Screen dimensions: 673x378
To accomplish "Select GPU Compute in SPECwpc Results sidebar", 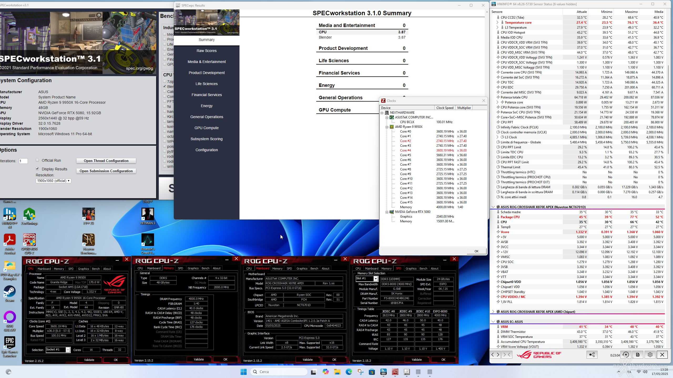I will point(206,128).
